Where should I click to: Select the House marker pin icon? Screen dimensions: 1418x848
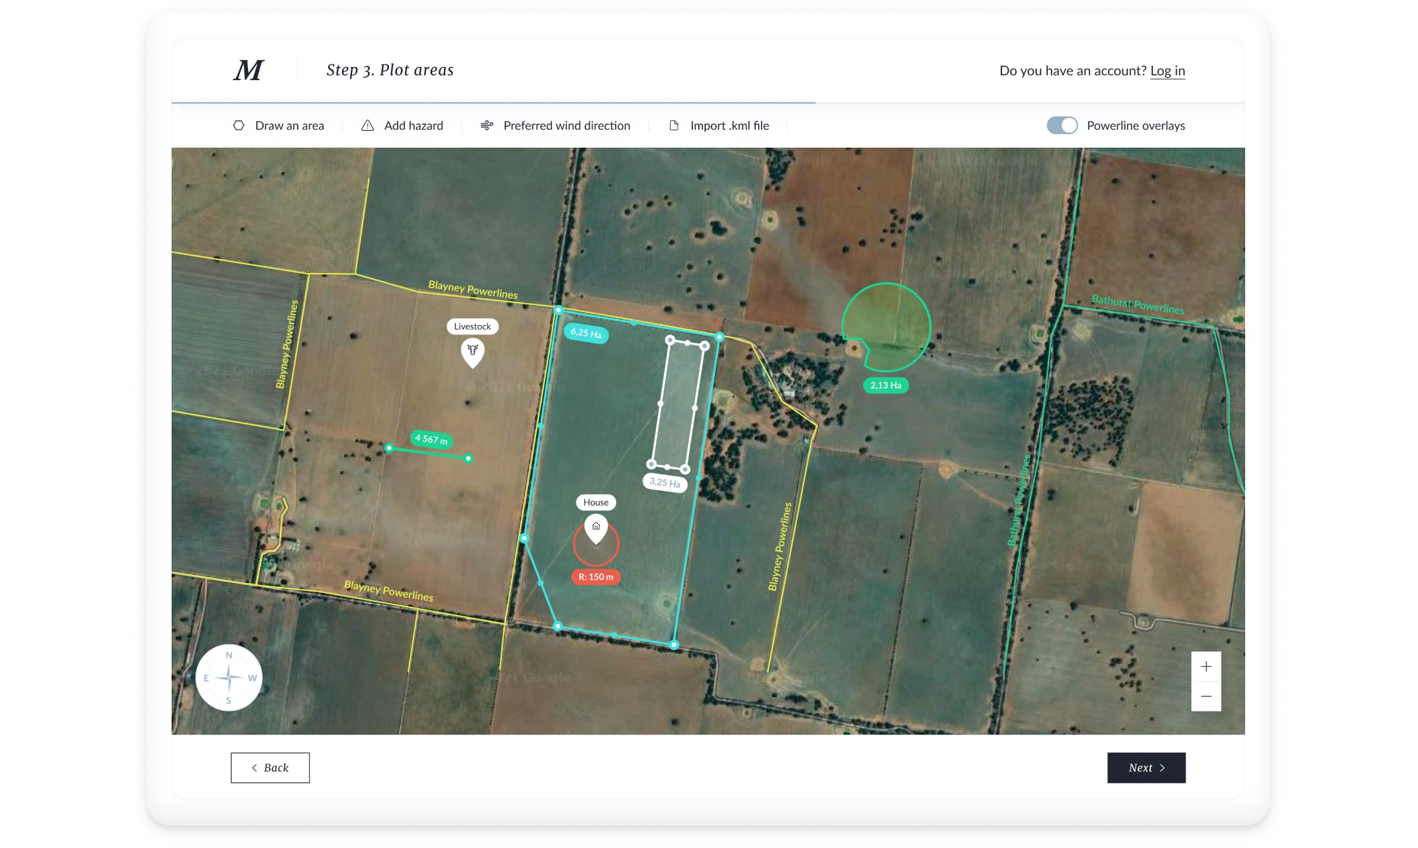click(x=596, y=528)
